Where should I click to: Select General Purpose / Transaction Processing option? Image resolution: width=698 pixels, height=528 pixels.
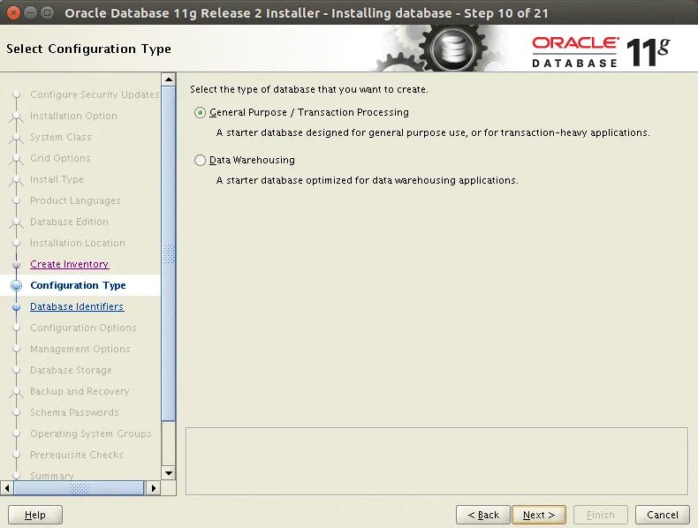(x=201, y=113)
